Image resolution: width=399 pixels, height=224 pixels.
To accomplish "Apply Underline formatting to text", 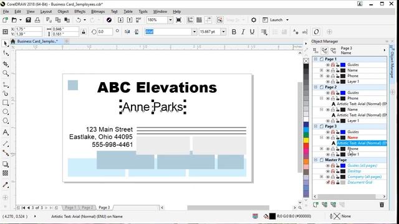I will 252,32.
